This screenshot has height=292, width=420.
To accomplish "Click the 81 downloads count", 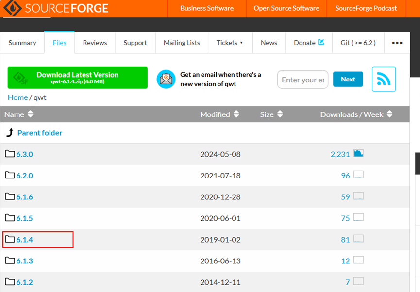I will tap(345, 240).
